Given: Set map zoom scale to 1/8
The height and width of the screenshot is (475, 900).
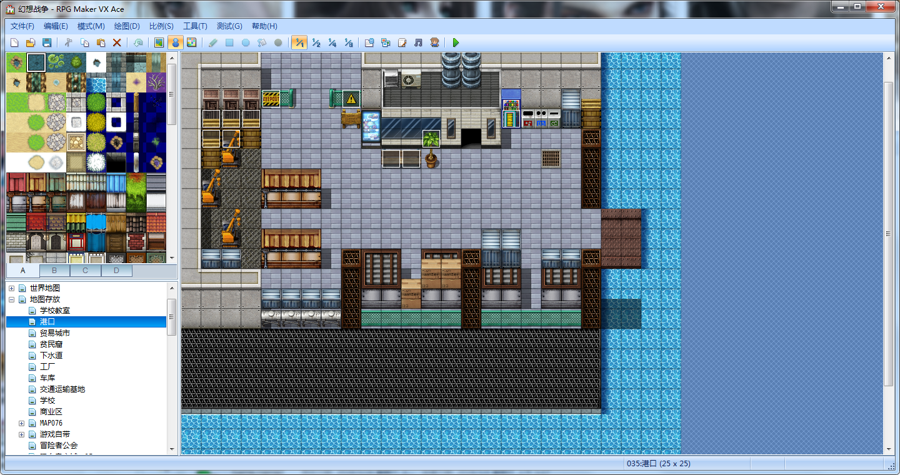Looking at the screenshot, I should click(x=348, y=42).
